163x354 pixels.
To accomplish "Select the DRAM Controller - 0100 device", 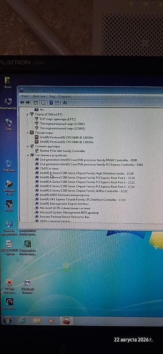I will [89, 160].
